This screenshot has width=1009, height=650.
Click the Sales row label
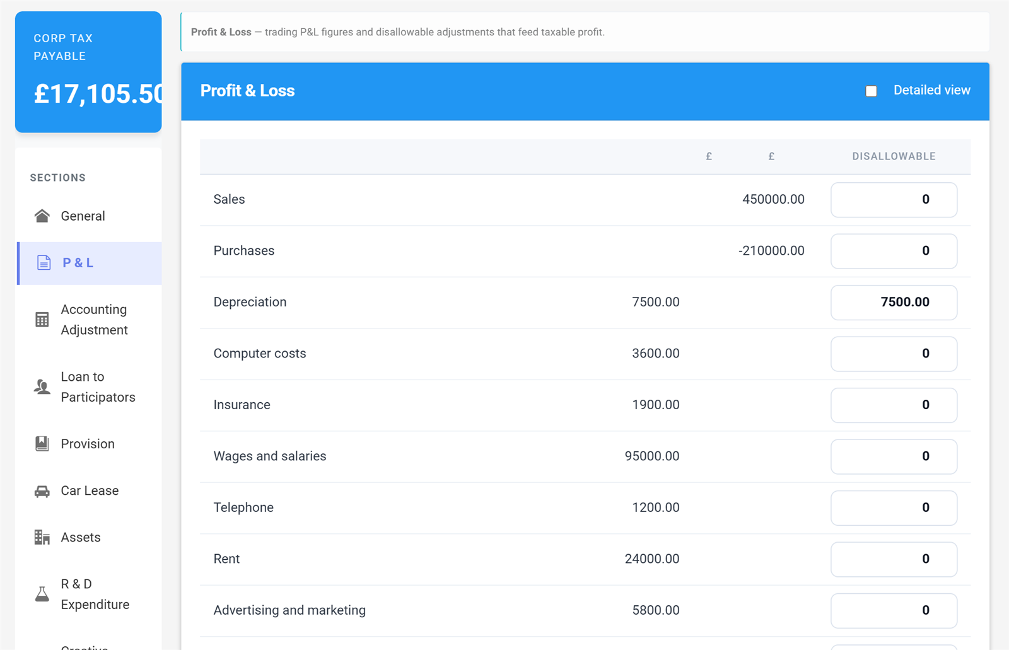pos(229,199)
